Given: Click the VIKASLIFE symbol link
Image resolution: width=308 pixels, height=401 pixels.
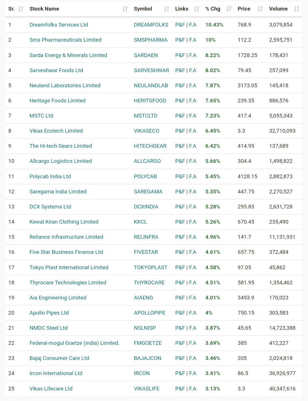Looking at the screenshot, I should 147,389.
